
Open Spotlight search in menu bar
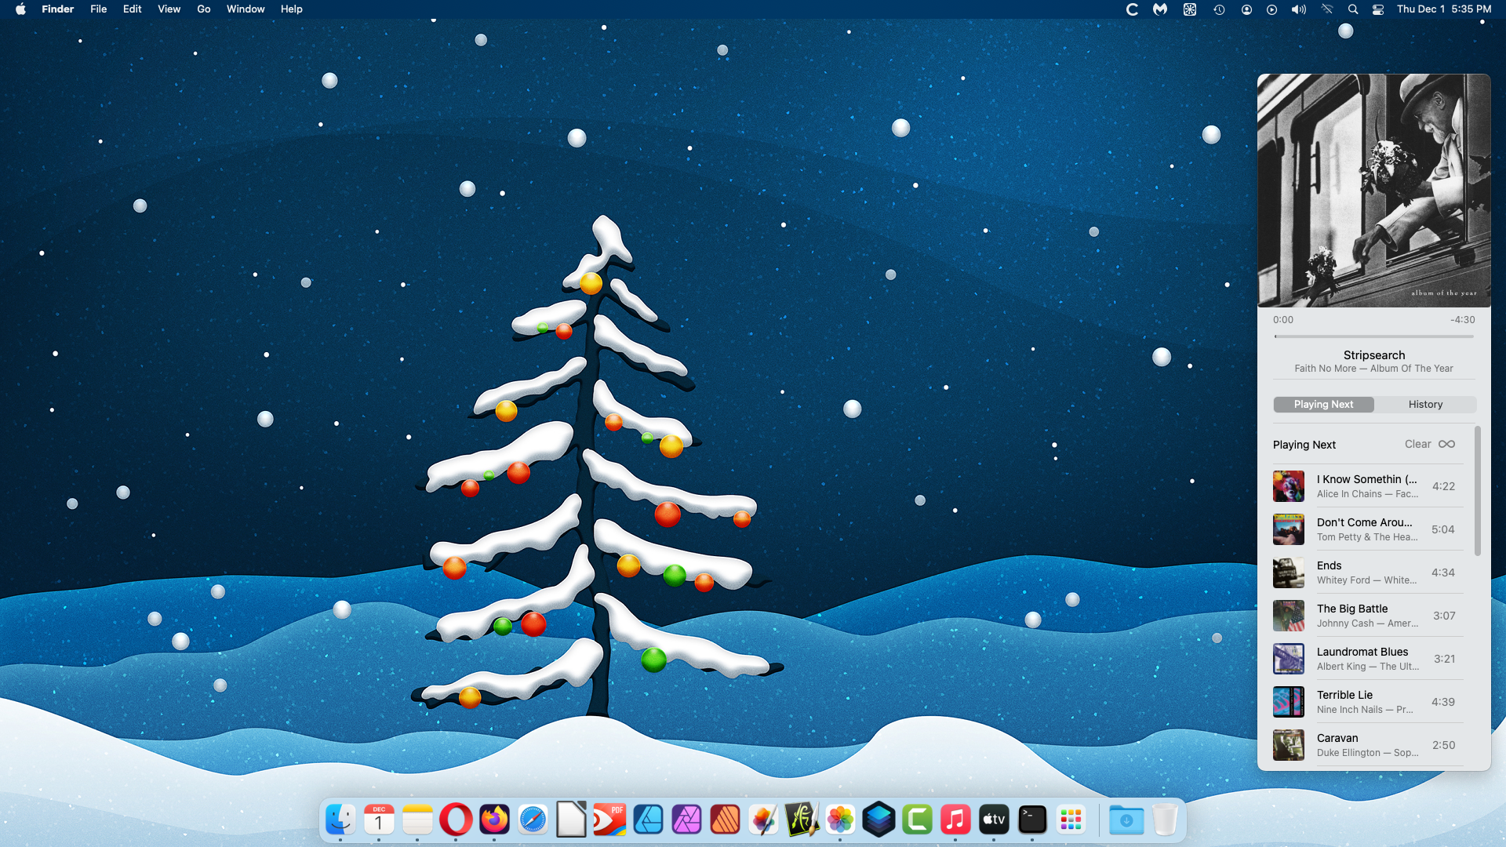pyautogui.click(x=1352, y=9)
